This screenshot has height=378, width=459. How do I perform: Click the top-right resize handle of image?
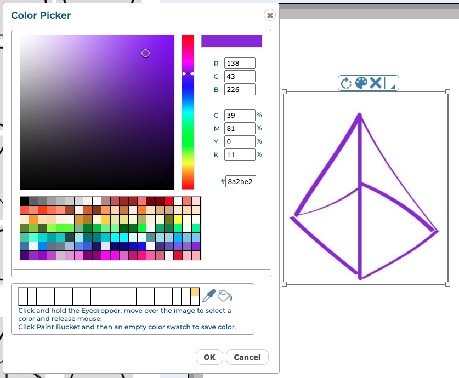(x=447, y=92)
